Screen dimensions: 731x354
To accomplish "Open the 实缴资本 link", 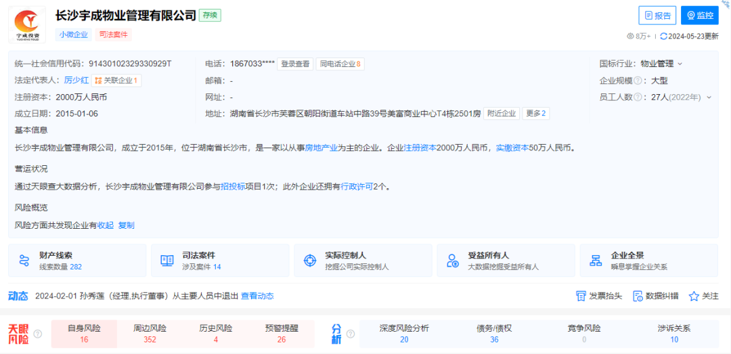I will (512, 148).
